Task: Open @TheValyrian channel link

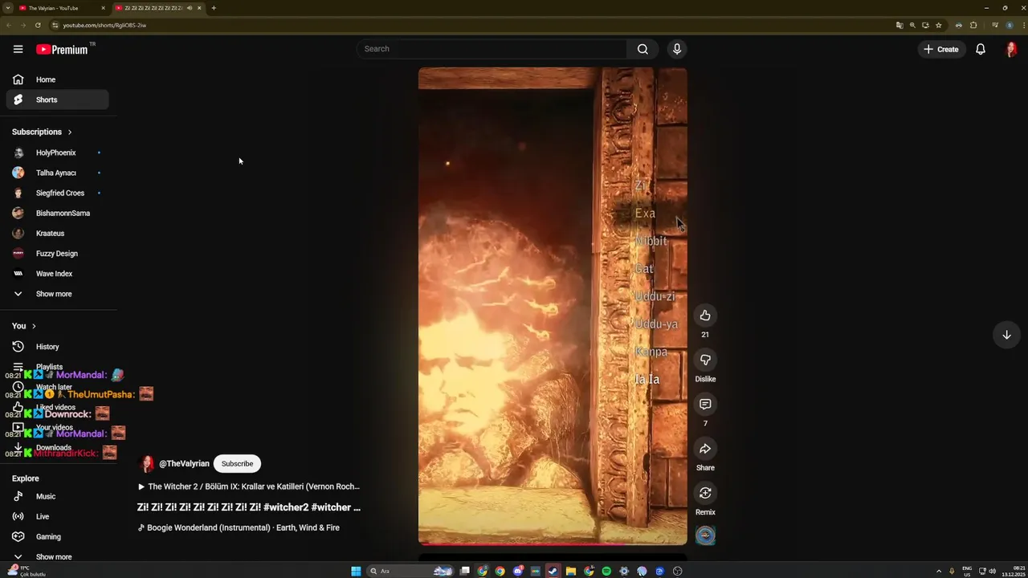Action: [x=184, y=463]
